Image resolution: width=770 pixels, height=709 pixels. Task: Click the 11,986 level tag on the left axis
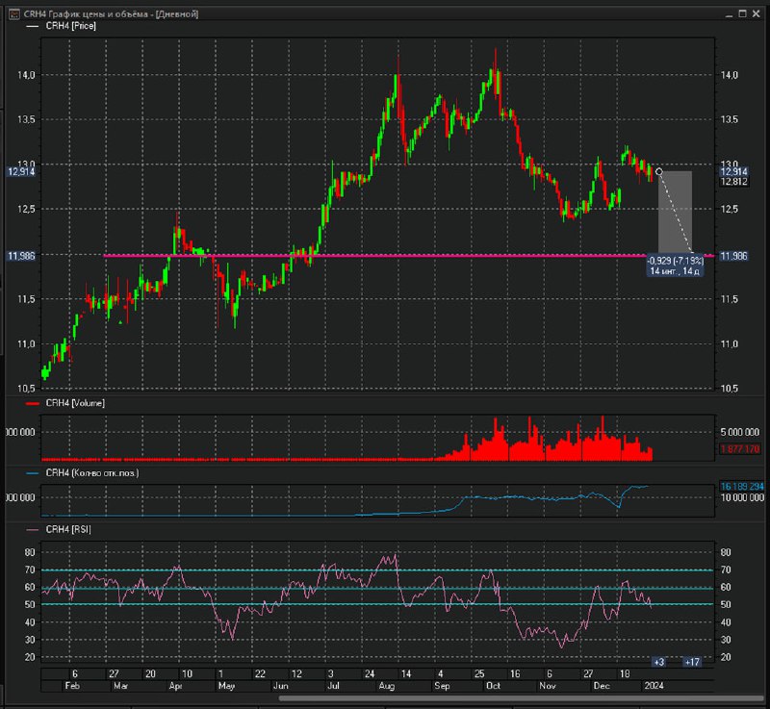[x=21, y=256]
